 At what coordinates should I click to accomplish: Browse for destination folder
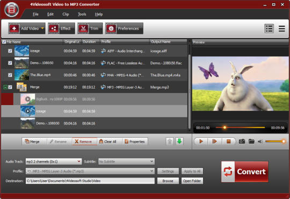tap(168, 181)
